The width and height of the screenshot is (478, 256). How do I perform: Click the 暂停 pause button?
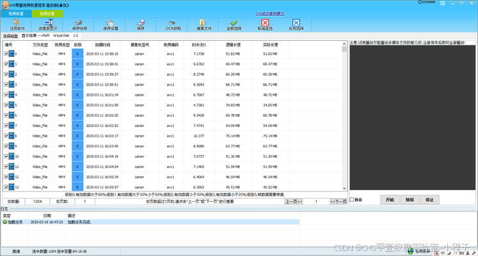410,200
